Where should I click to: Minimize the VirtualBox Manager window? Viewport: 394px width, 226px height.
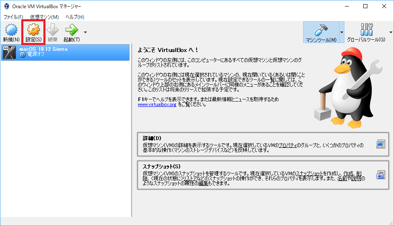pyautogui.click(x=347, y=6)
